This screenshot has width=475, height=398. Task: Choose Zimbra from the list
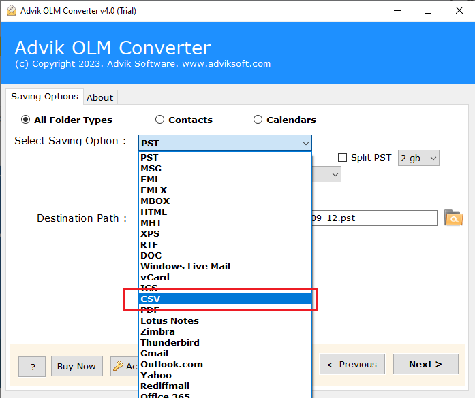[x=225, y=332]
